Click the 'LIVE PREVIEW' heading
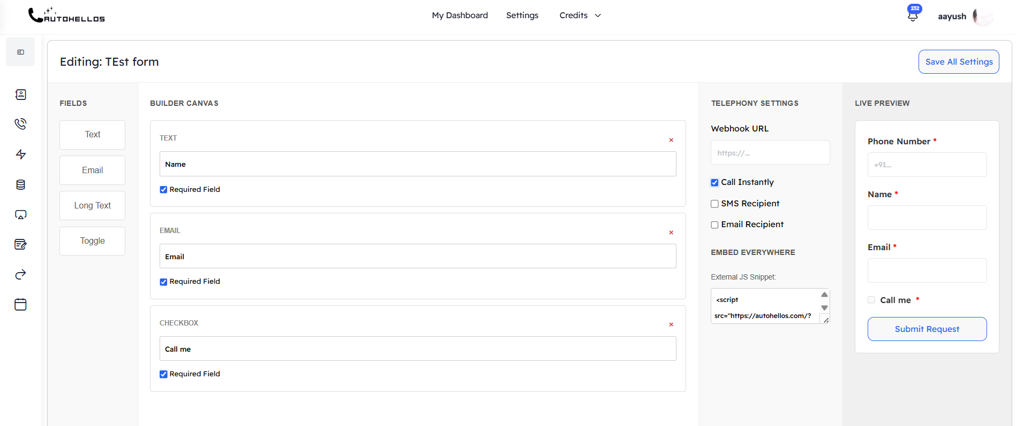The width and height of the screenshot is (1016, 426). pos(882,104)
